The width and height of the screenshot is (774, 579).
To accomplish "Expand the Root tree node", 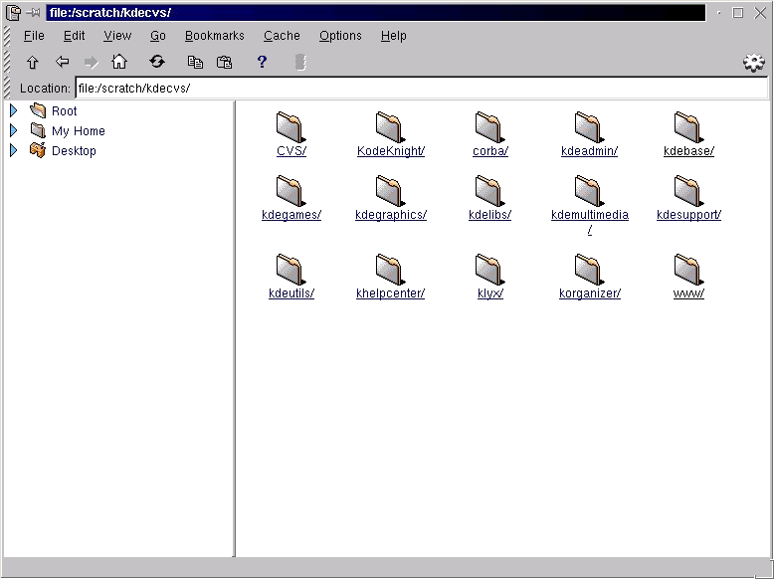I will (x=14, y=110).
